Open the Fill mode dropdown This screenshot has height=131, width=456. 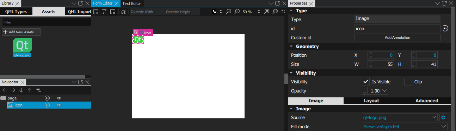tap(444, 126)
